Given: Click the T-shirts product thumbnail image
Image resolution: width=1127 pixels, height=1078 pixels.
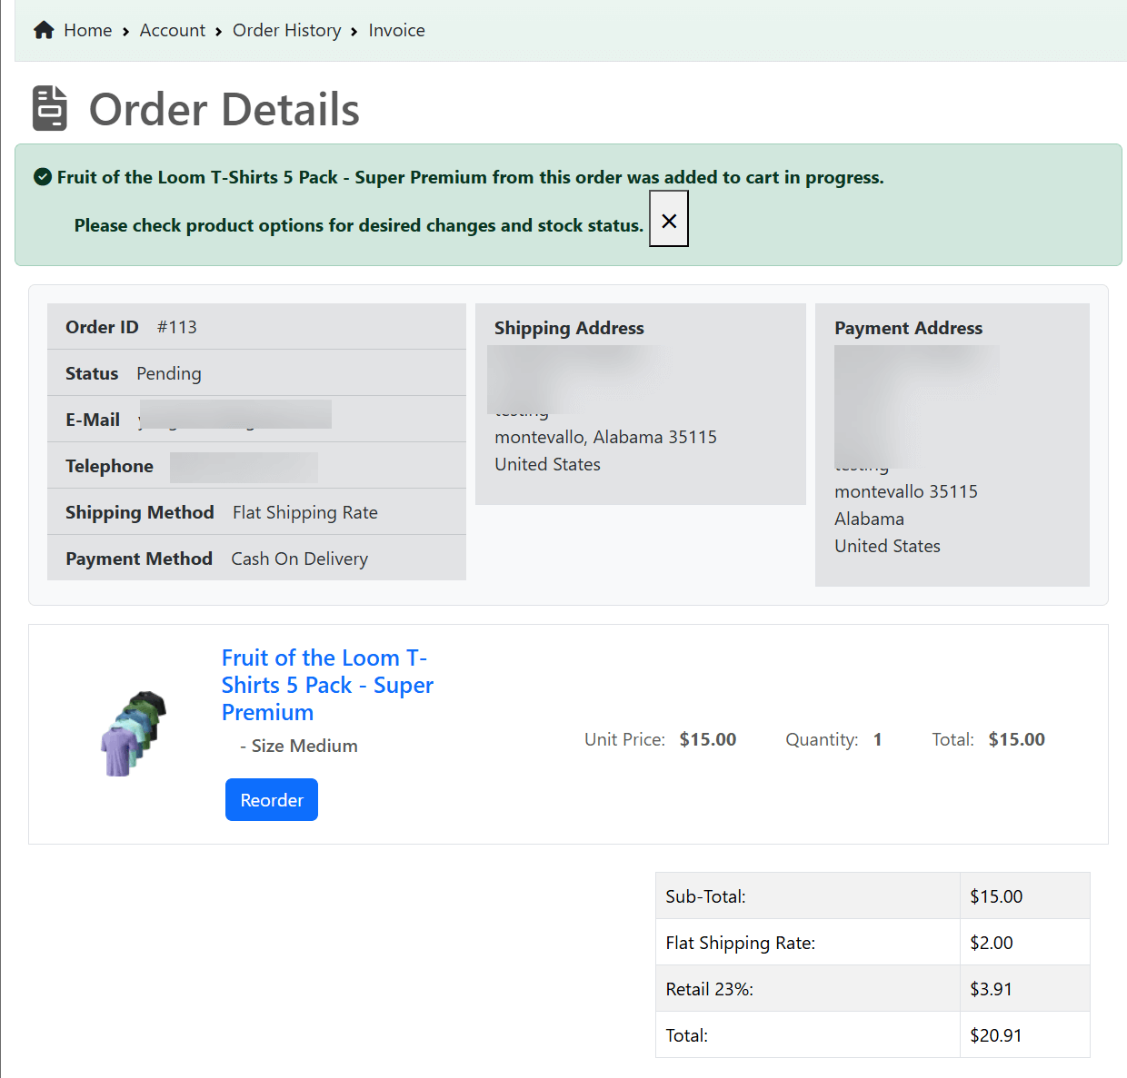Looking at the screenshot, I should pyautogui.click(x=134, y=733).
